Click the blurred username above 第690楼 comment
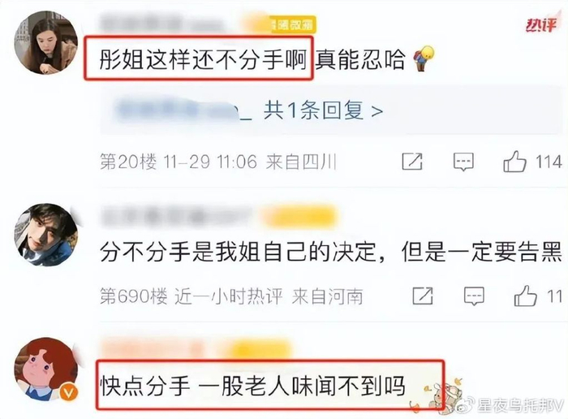 [x=178, y=216]
